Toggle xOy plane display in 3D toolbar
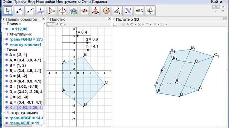This screenshot has height=128, width=229. pyautogui.click(x=123, y=25)
